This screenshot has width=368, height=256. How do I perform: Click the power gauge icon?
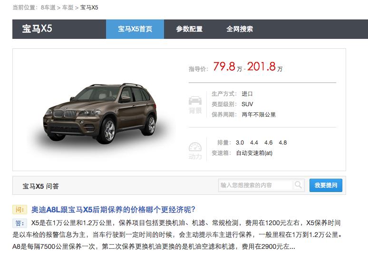(x=195, y=147)
